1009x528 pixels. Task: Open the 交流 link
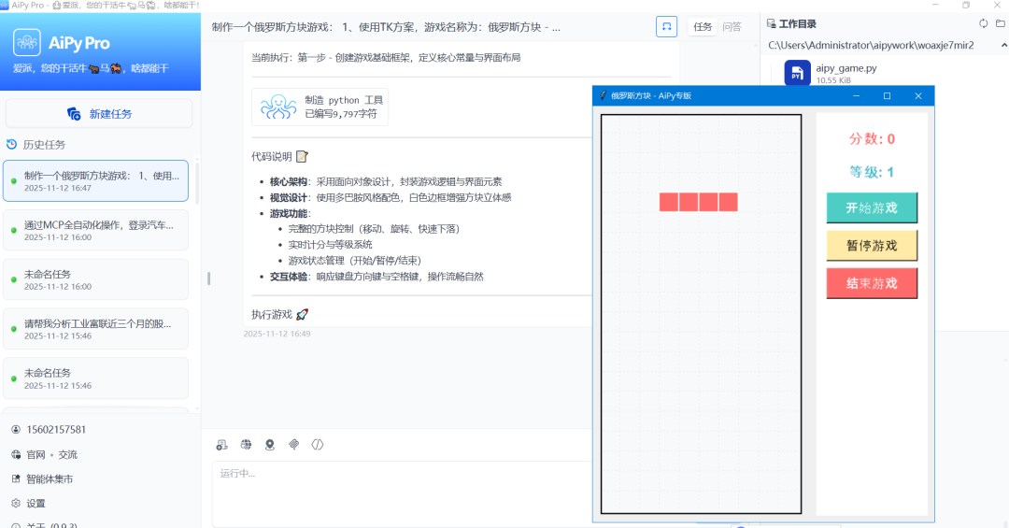(x=67, y=454)
